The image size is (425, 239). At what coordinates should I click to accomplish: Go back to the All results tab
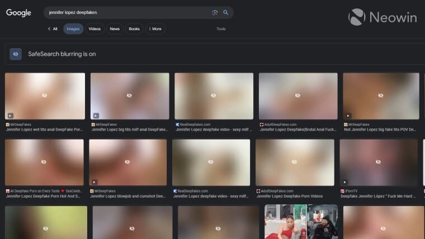tap(53, 28)
